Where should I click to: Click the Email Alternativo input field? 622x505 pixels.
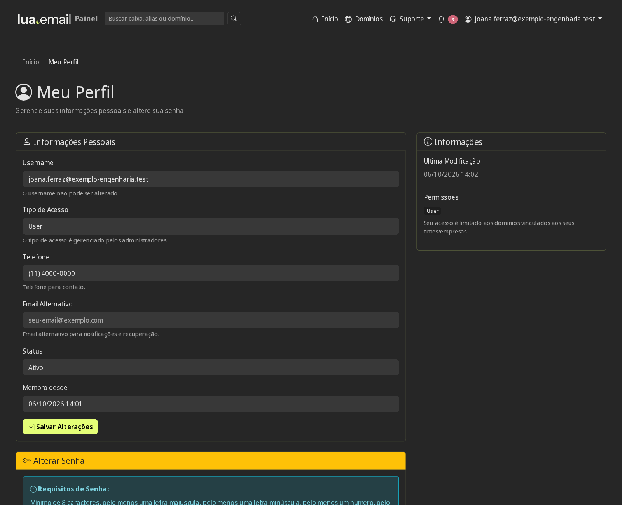tap(211, 320)
